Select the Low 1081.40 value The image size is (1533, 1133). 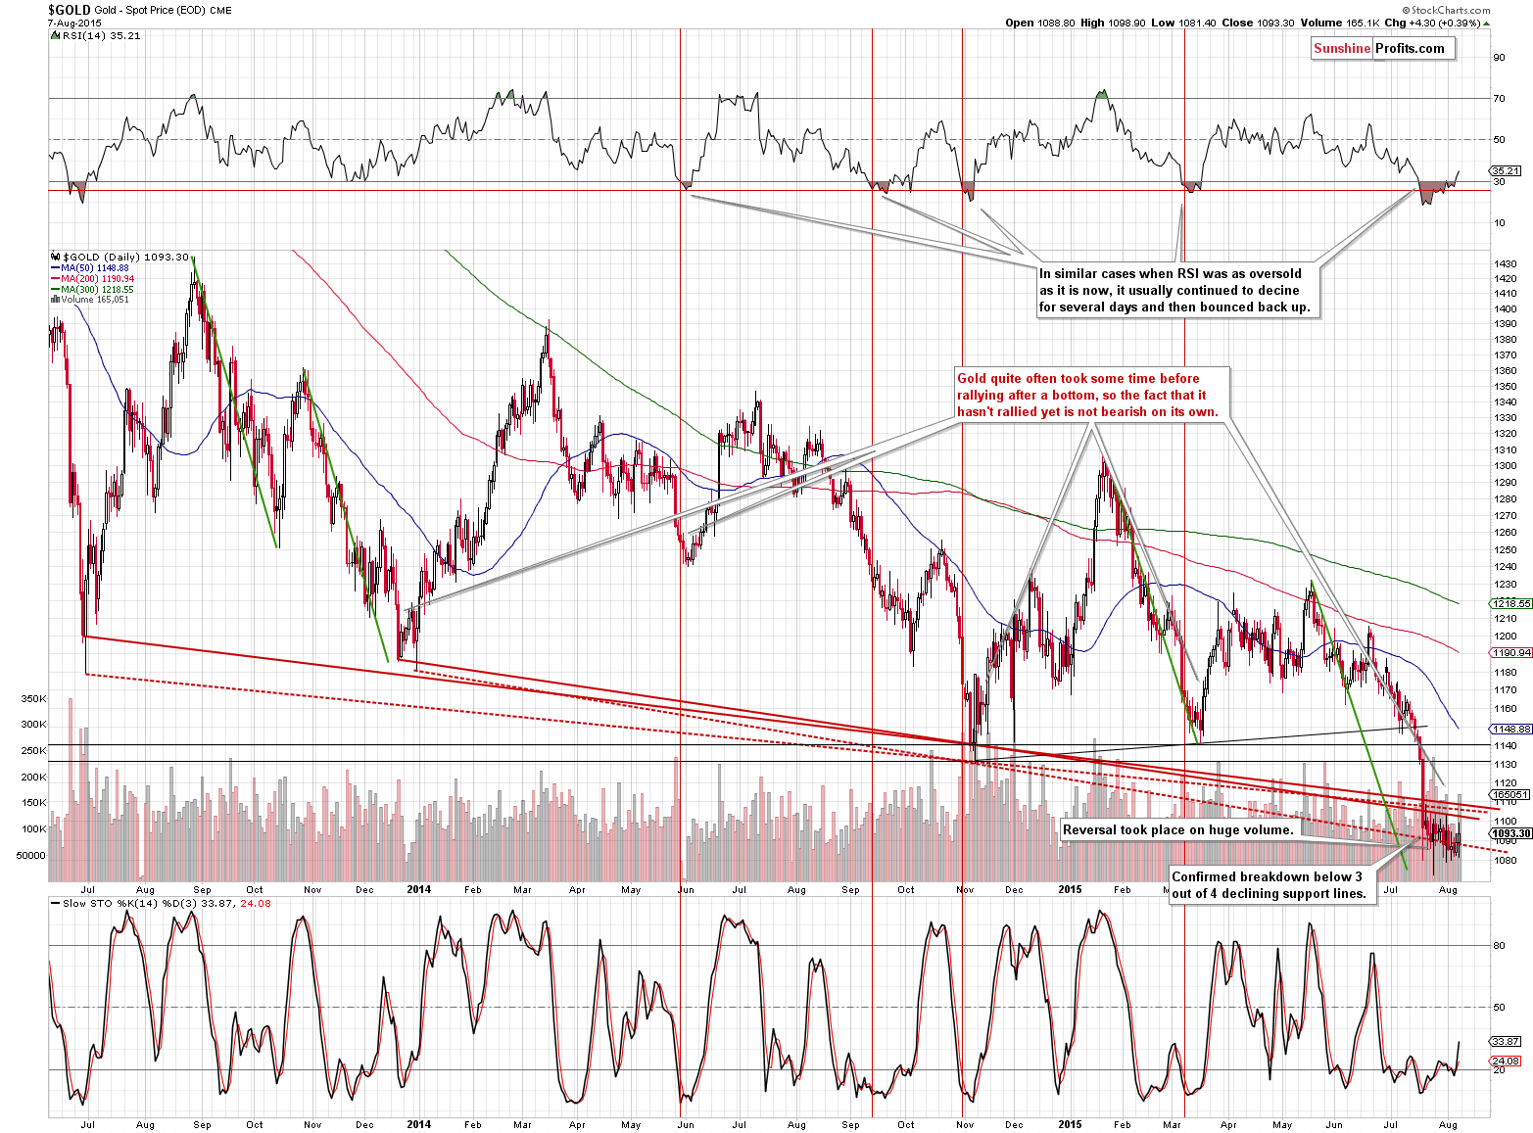[1182, 23]
